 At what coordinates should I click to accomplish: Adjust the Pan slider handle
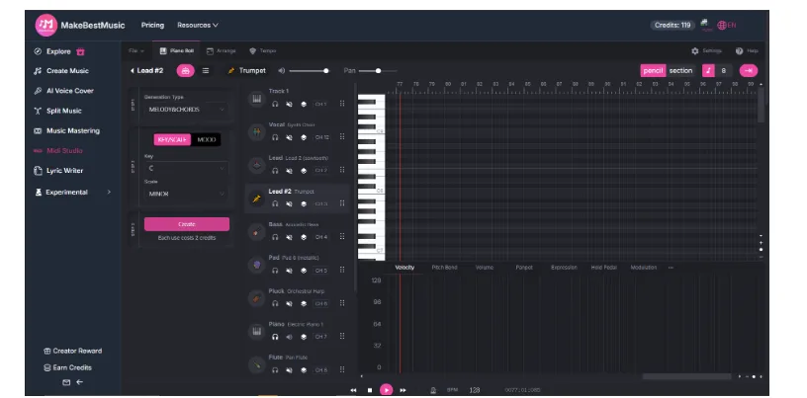tap(379, 70)
